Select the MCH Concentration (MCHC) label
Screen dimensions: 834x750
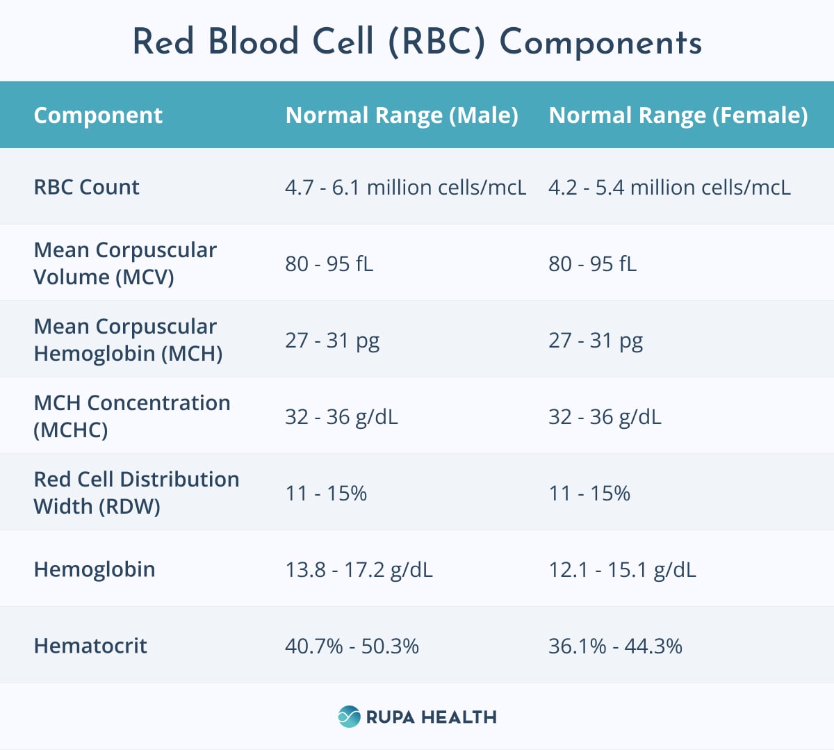(x=132, y=416)
